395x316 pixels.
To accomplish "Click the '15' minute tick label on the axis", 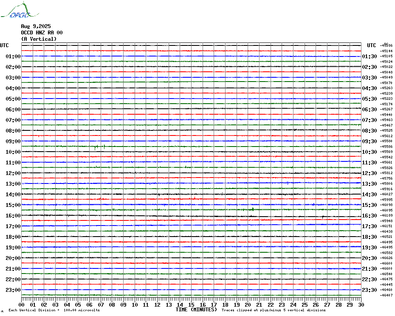I will tap(192, 305).
